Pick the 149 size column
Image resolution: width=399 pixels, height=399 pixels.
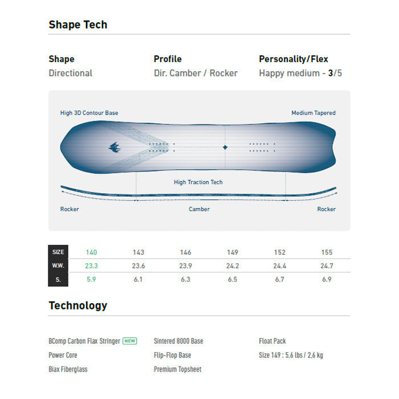232,252
